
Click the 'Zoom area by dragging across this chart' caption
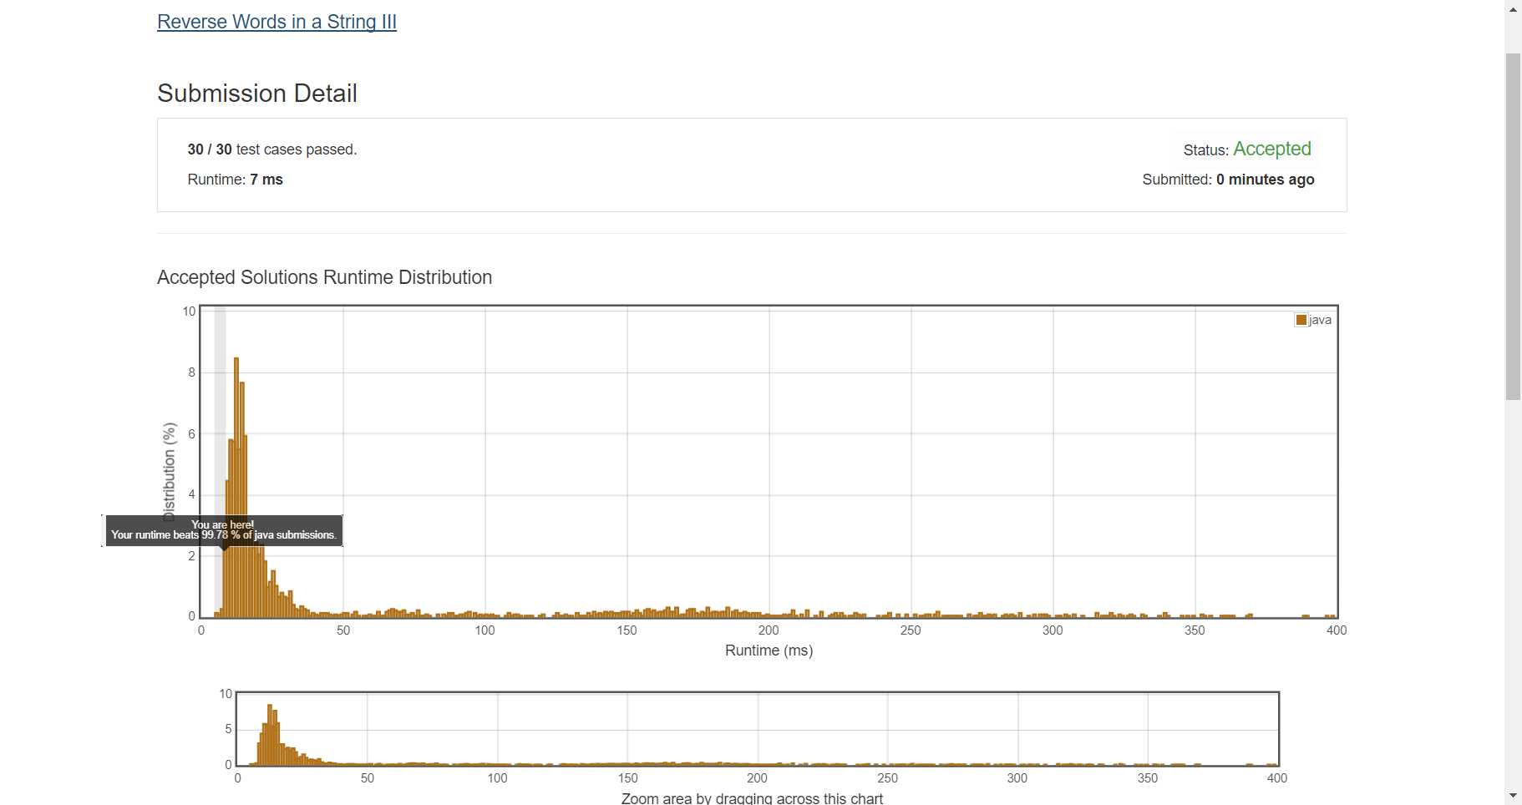752,798
